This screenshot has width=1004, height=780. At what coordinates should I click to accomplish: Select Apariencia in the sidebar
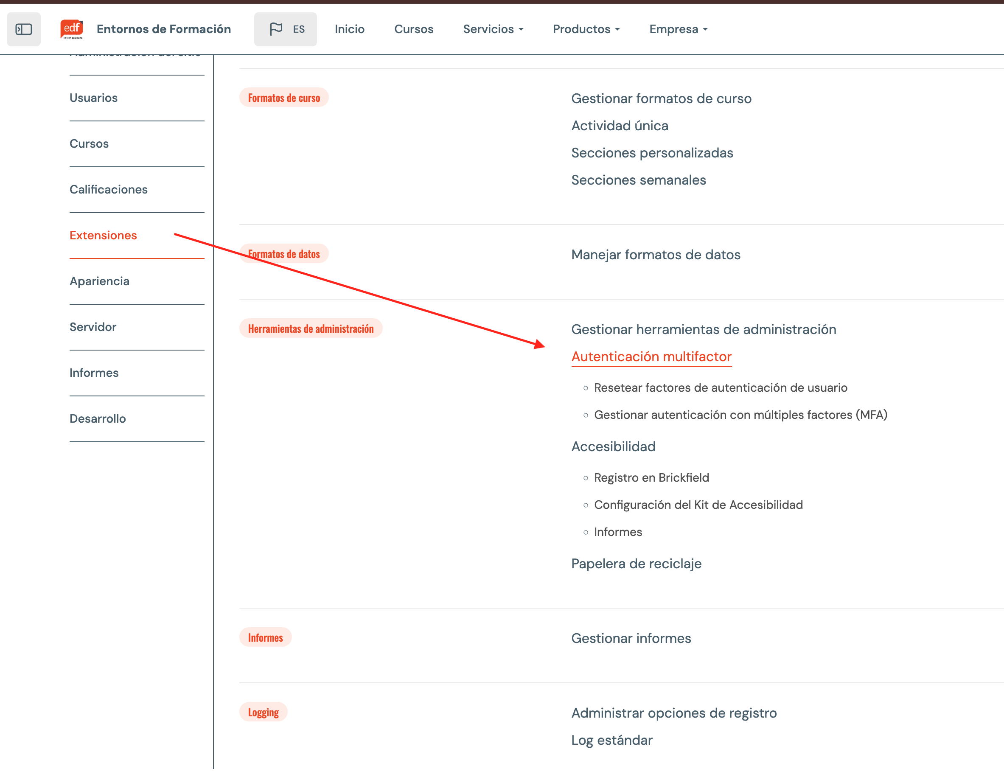coord(100,281)
